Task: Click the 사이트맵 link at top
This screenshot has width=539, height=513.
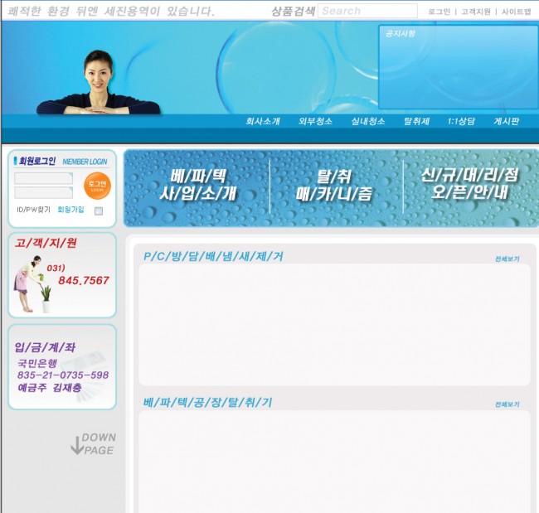Action: (x=516, y=12)
